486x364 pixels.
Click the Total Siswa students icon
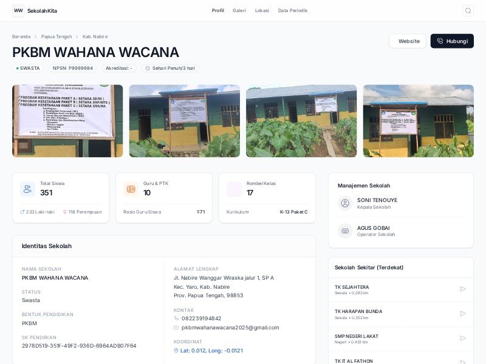click(x=27, y=189)
